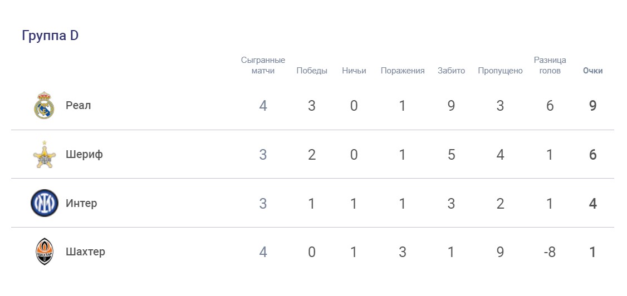Click the Shakhtar club crest
The image size is (627, 296).
(44, 251)
